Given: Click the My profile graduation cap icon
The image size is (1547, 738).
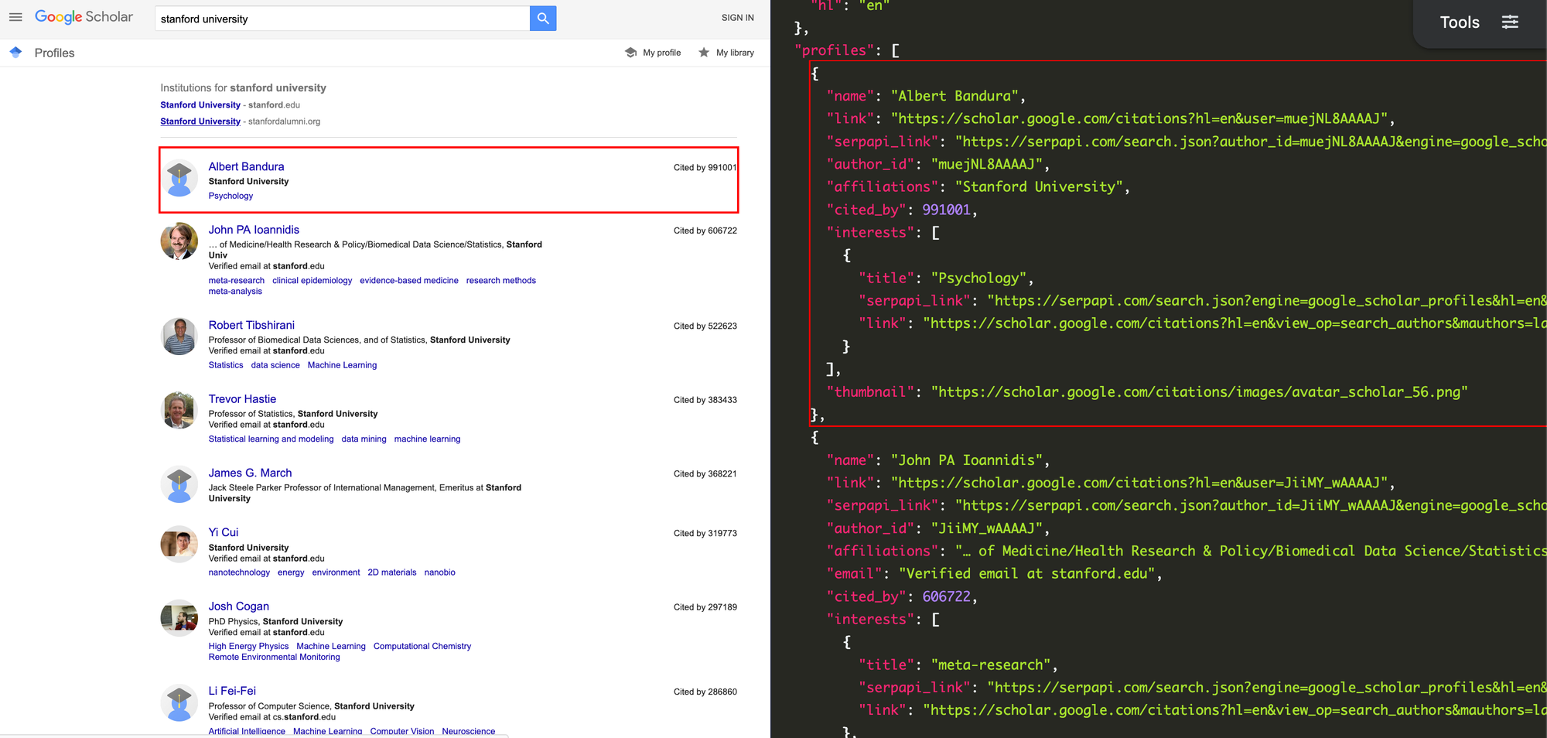Looking at the screenshot, I should [x=630, y=53].
